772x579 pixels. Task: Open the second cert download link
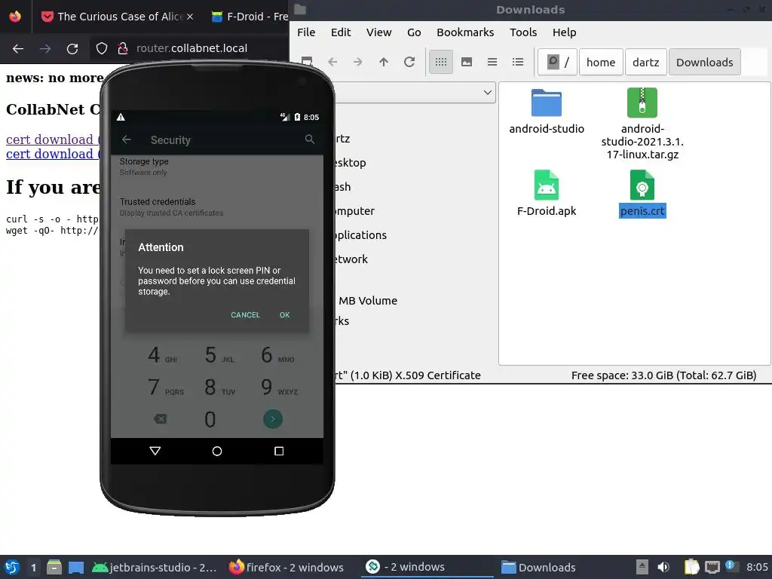(53, 154)
